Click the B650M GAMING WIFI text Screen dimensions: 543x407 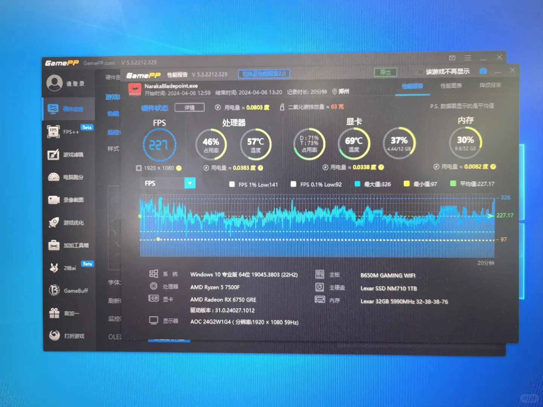coord(388,275)
